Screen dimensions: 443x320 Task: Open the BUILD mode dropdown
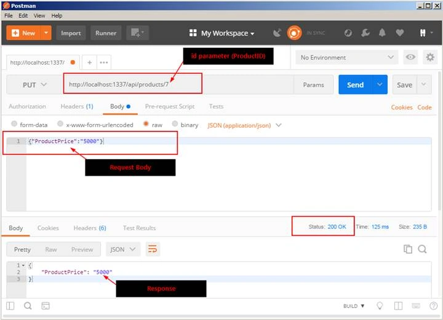click(354, 306)
